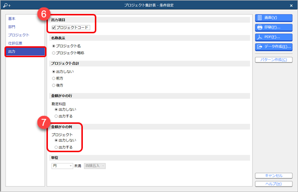Toggle the プロジェクトコード checkbox
Screen dimensions: 298x192
point(53,28)
